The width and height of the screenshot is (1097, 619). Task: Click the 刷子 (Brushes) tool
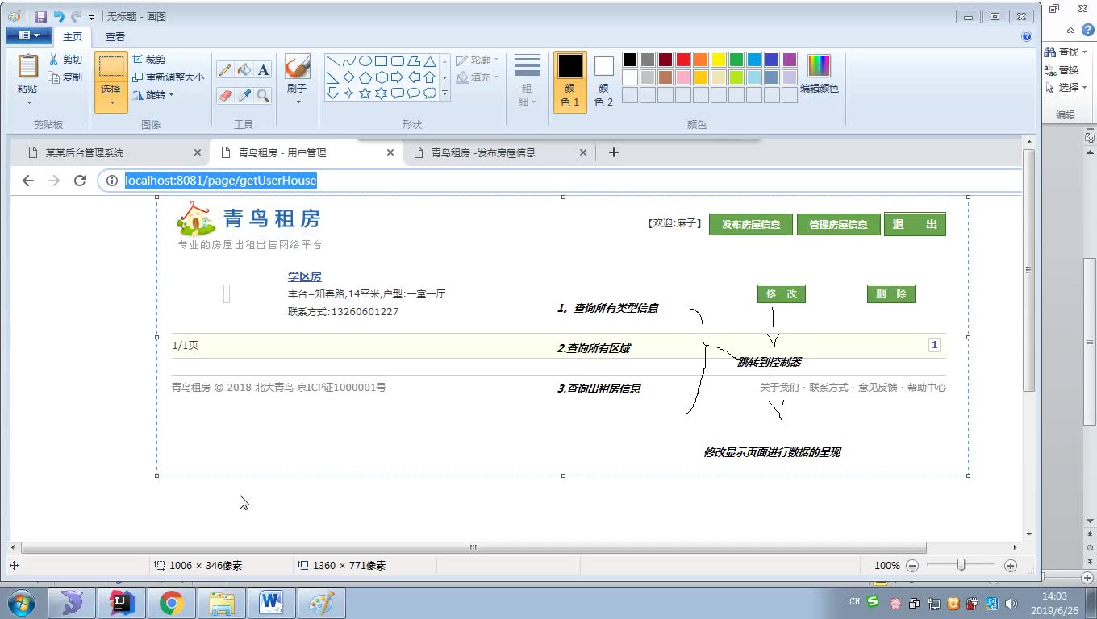pyautogui.click(x=297, y=73)
